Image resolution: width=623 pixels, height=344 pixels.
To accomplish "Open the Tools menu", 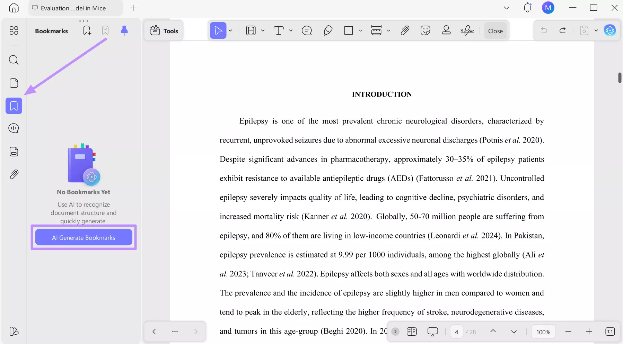I will (164, 30).
